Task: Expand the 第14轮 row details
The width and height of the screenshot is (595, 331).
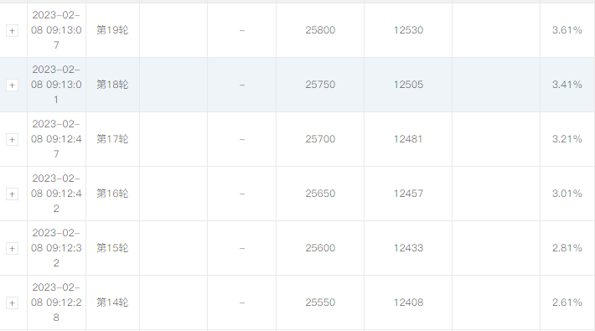Action: tap(12, 303)
